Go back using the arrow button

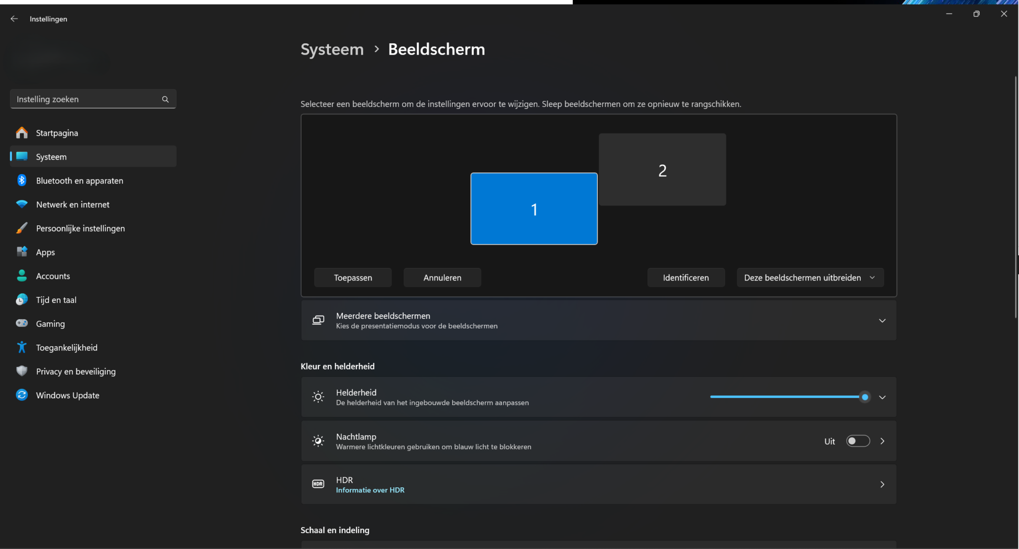(x=14, y=18)
